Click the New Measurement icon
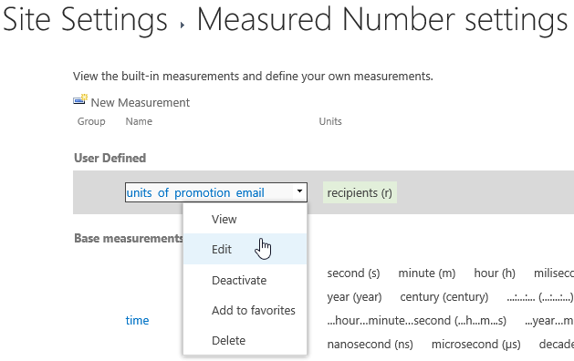The width and height of the screenshot is (574, 361). (80, 99)
